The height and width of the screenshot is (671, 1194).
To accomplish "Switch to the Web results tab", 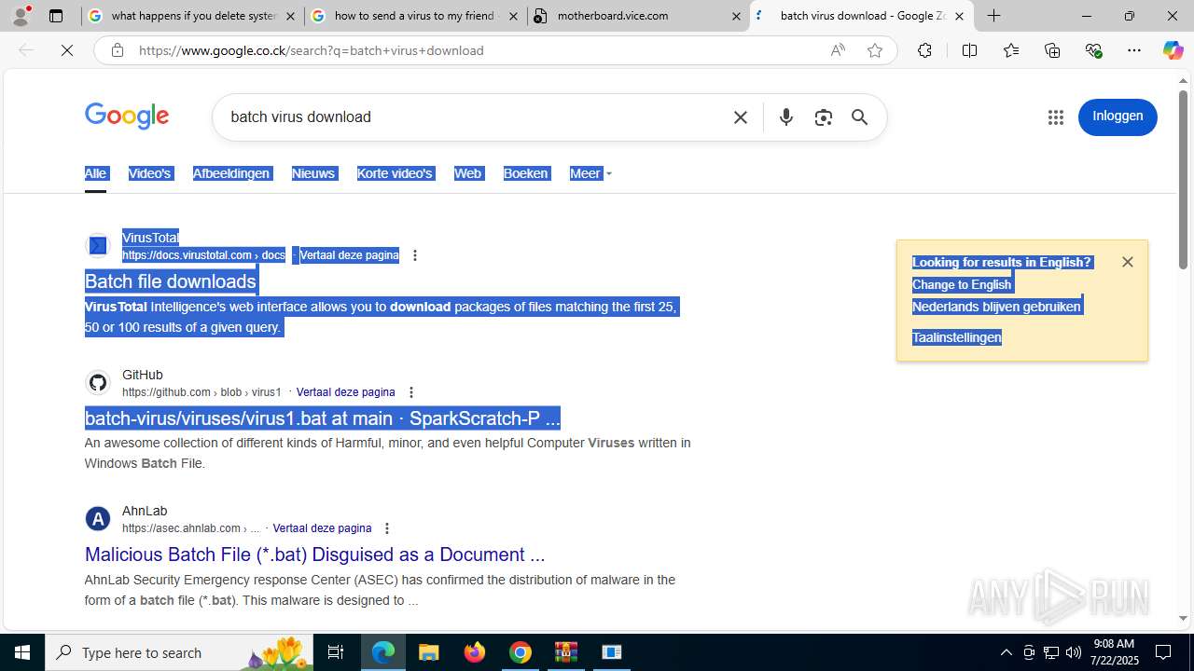I will 467,173.
